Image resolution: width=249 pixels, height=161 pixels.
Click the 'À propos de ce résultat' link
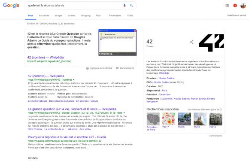(101, 68)
